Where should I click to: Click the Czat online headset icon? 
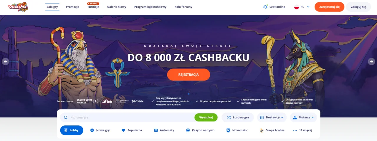[265, 7]
